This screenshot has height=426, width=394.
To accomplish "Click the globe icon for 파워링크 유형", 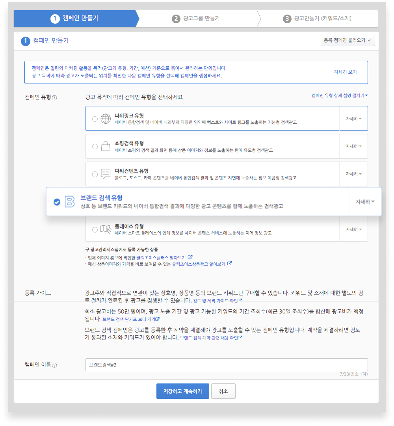I will pyautogui.click(x=106, y=119).
